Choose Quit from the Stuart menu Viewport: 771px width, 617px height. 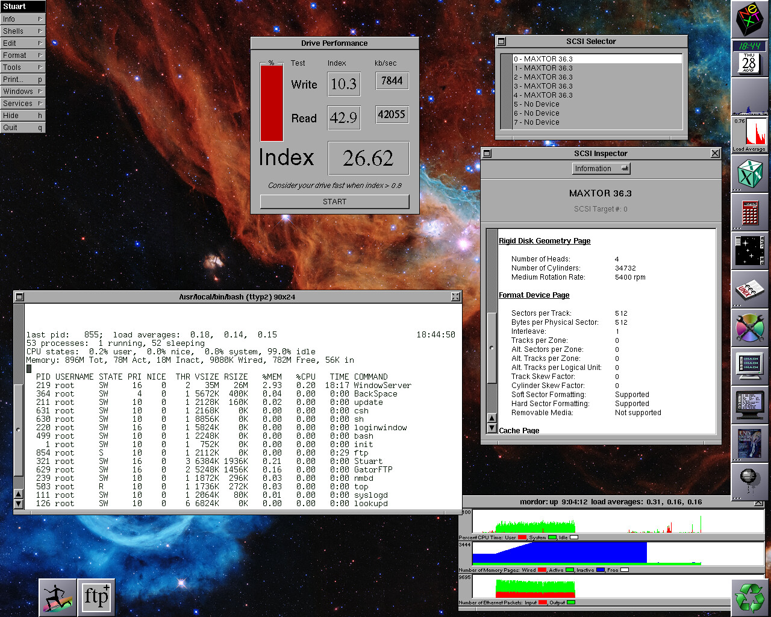pyautogui.click(x=22, y=127)
